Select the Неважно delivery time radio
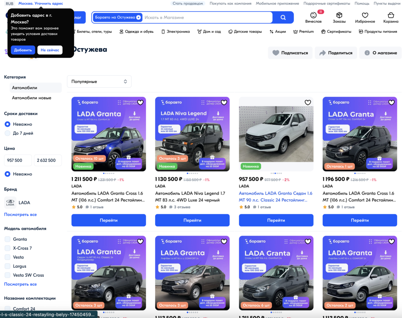This screenshot has height=318, width=402. coord(8,124)
